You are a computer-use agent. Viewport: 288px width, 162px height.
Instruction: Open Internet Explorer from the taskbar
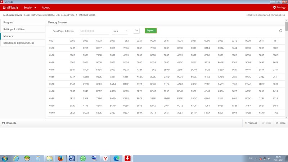coord(16,158)
